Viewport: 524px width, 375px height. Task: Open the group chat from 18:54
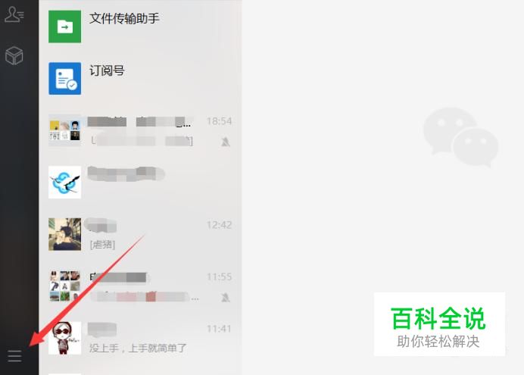tap(140, 130)
